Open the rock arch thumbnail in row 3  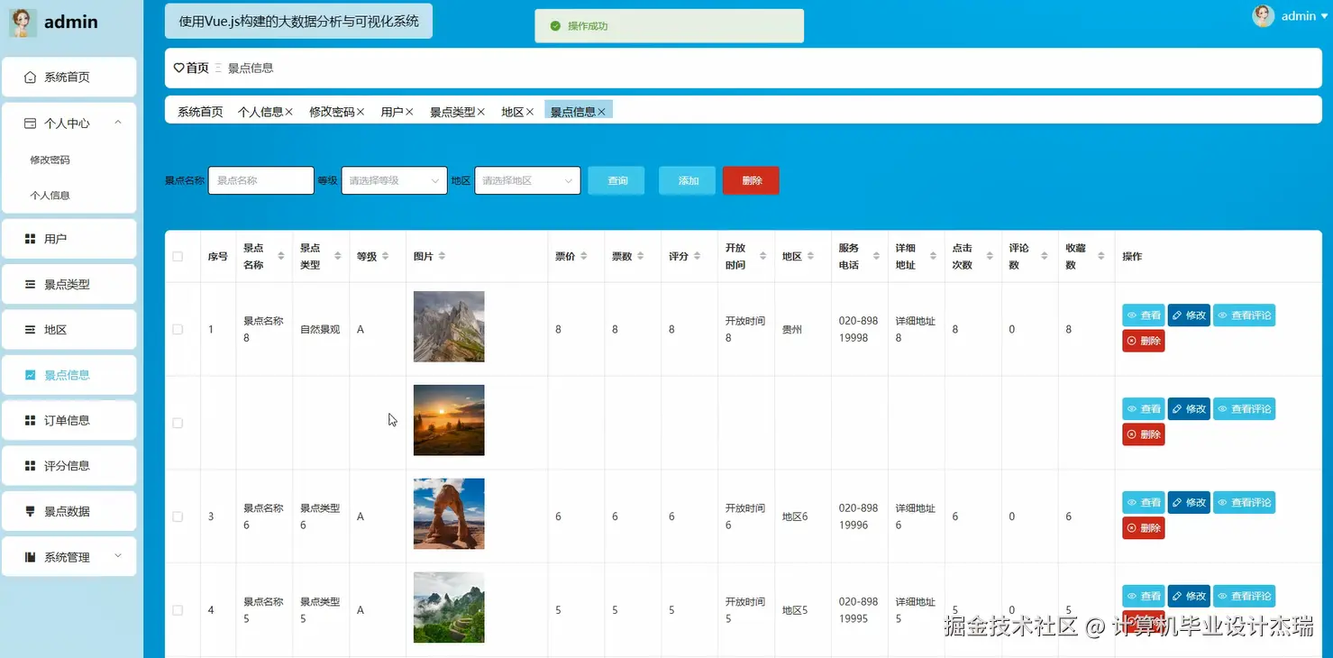pyautogui.click(x=449, y=514)
